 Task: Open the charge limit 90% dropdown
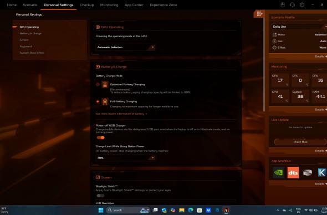[x=125, y=158]
